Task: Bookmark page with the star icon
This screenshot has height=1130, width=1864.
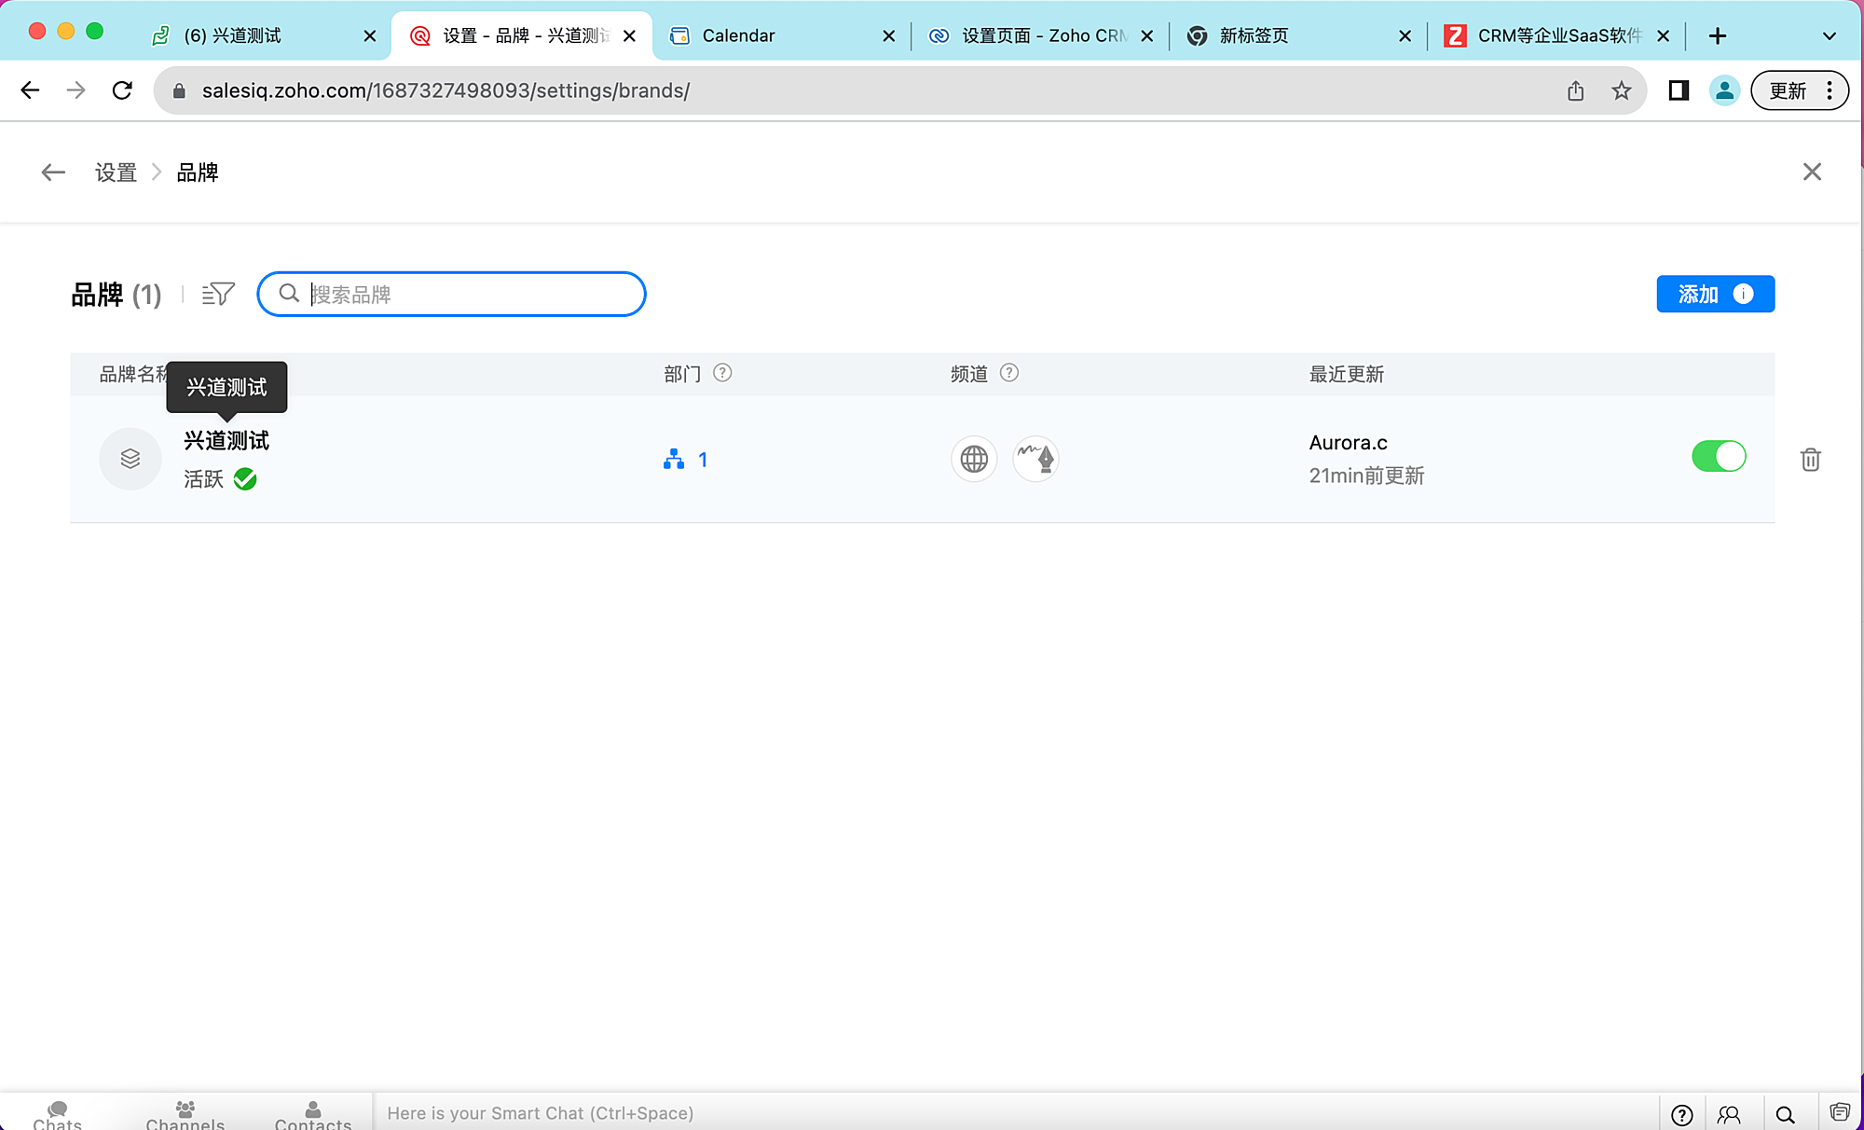Action: point(1622,90)
